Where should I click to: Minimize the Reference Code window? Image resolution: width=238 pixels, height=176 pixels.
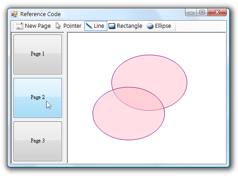coord(191,13)
